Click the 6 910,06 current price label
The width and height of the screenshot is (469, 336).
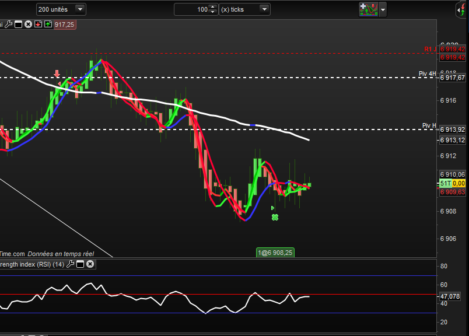453,174
